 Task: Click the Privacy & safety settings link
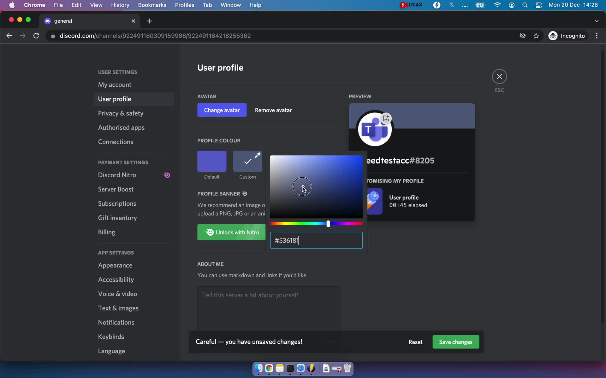[x=121, y=113]
